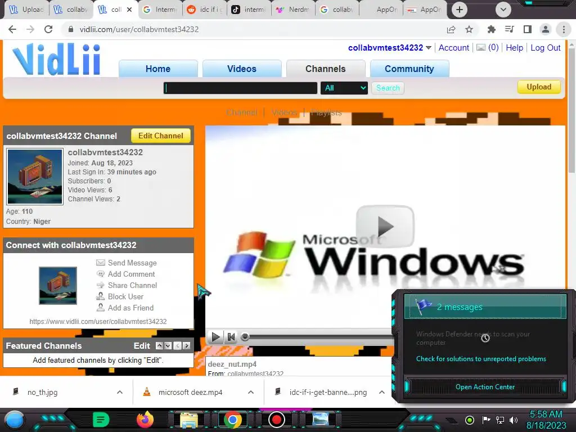576x432 pixels.
Task: Go to the Home tab
Action: (158, 69)
